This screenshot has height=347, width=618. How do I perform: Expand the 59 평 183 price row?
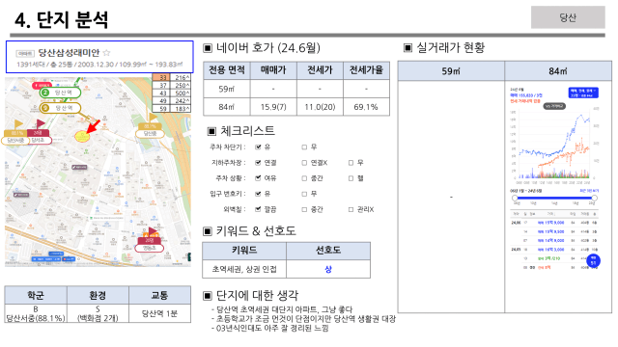pos(172,109)
